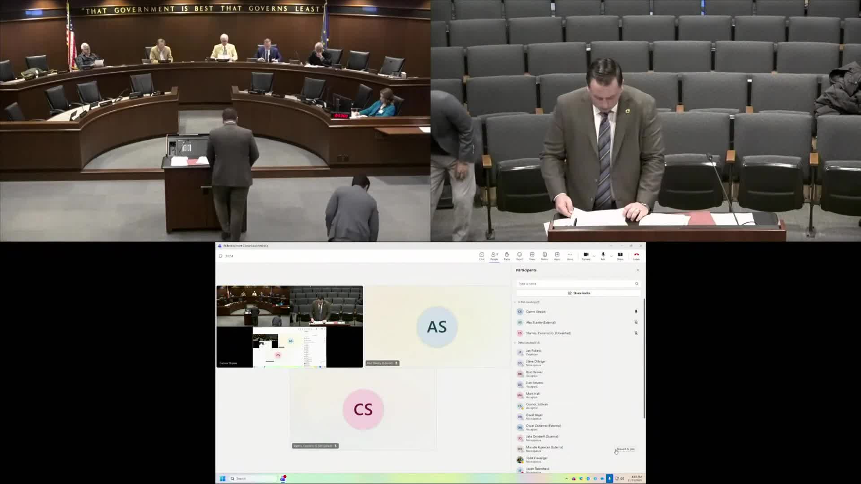This screenshot has width=861, height=484.
Task: Raise your hand in the meeting
Action: point(507,255)
